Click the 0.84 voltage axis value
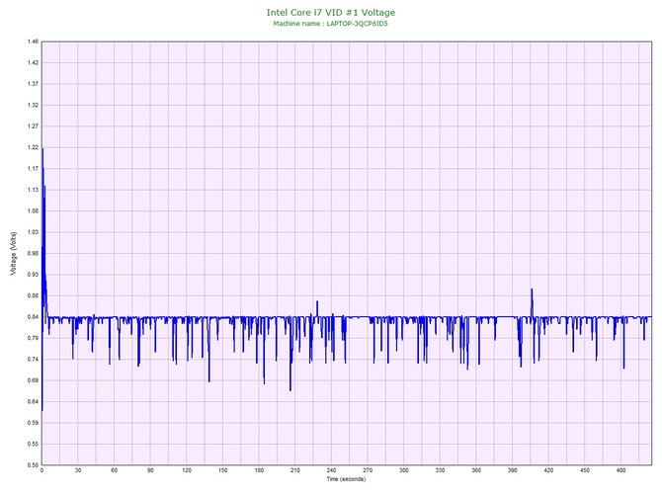The image size is (662, 496). pos(33,317)
